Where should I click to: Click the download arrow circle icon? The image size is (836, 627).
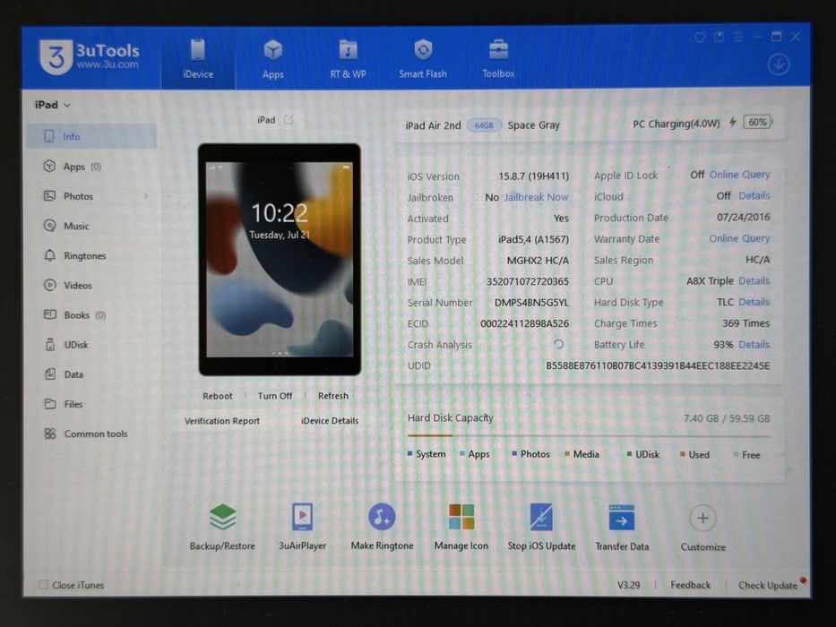tap(779, 64)
